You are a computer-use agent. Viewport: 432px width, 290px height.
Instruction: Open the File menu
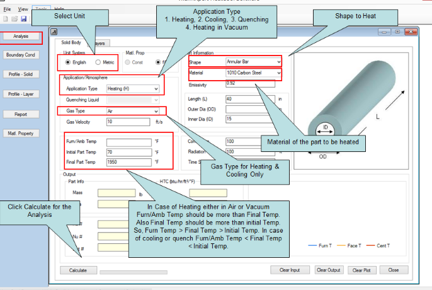pos(7,9)
